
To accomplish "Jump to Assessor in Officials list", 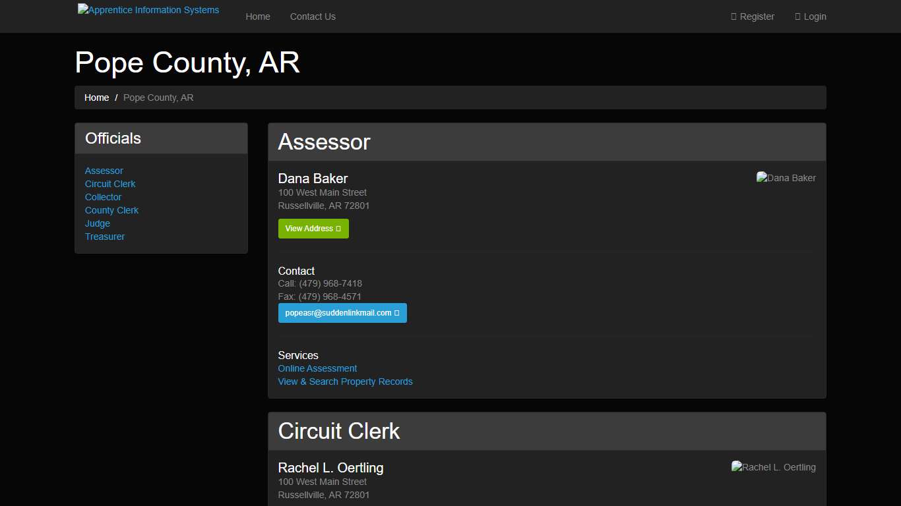I will click(104, 171).
